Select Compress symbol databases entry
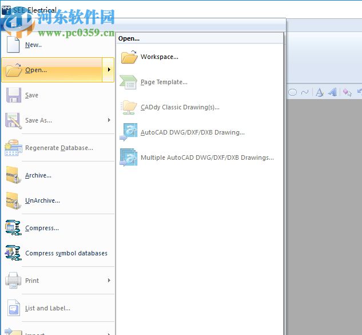Image resolution: width=362 pixels, height=335 pixels. pos(66,253)
